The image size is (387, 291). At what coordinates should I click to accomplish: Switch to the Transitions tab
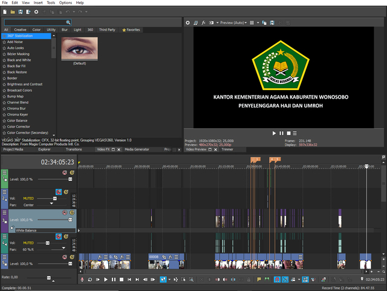74,149
